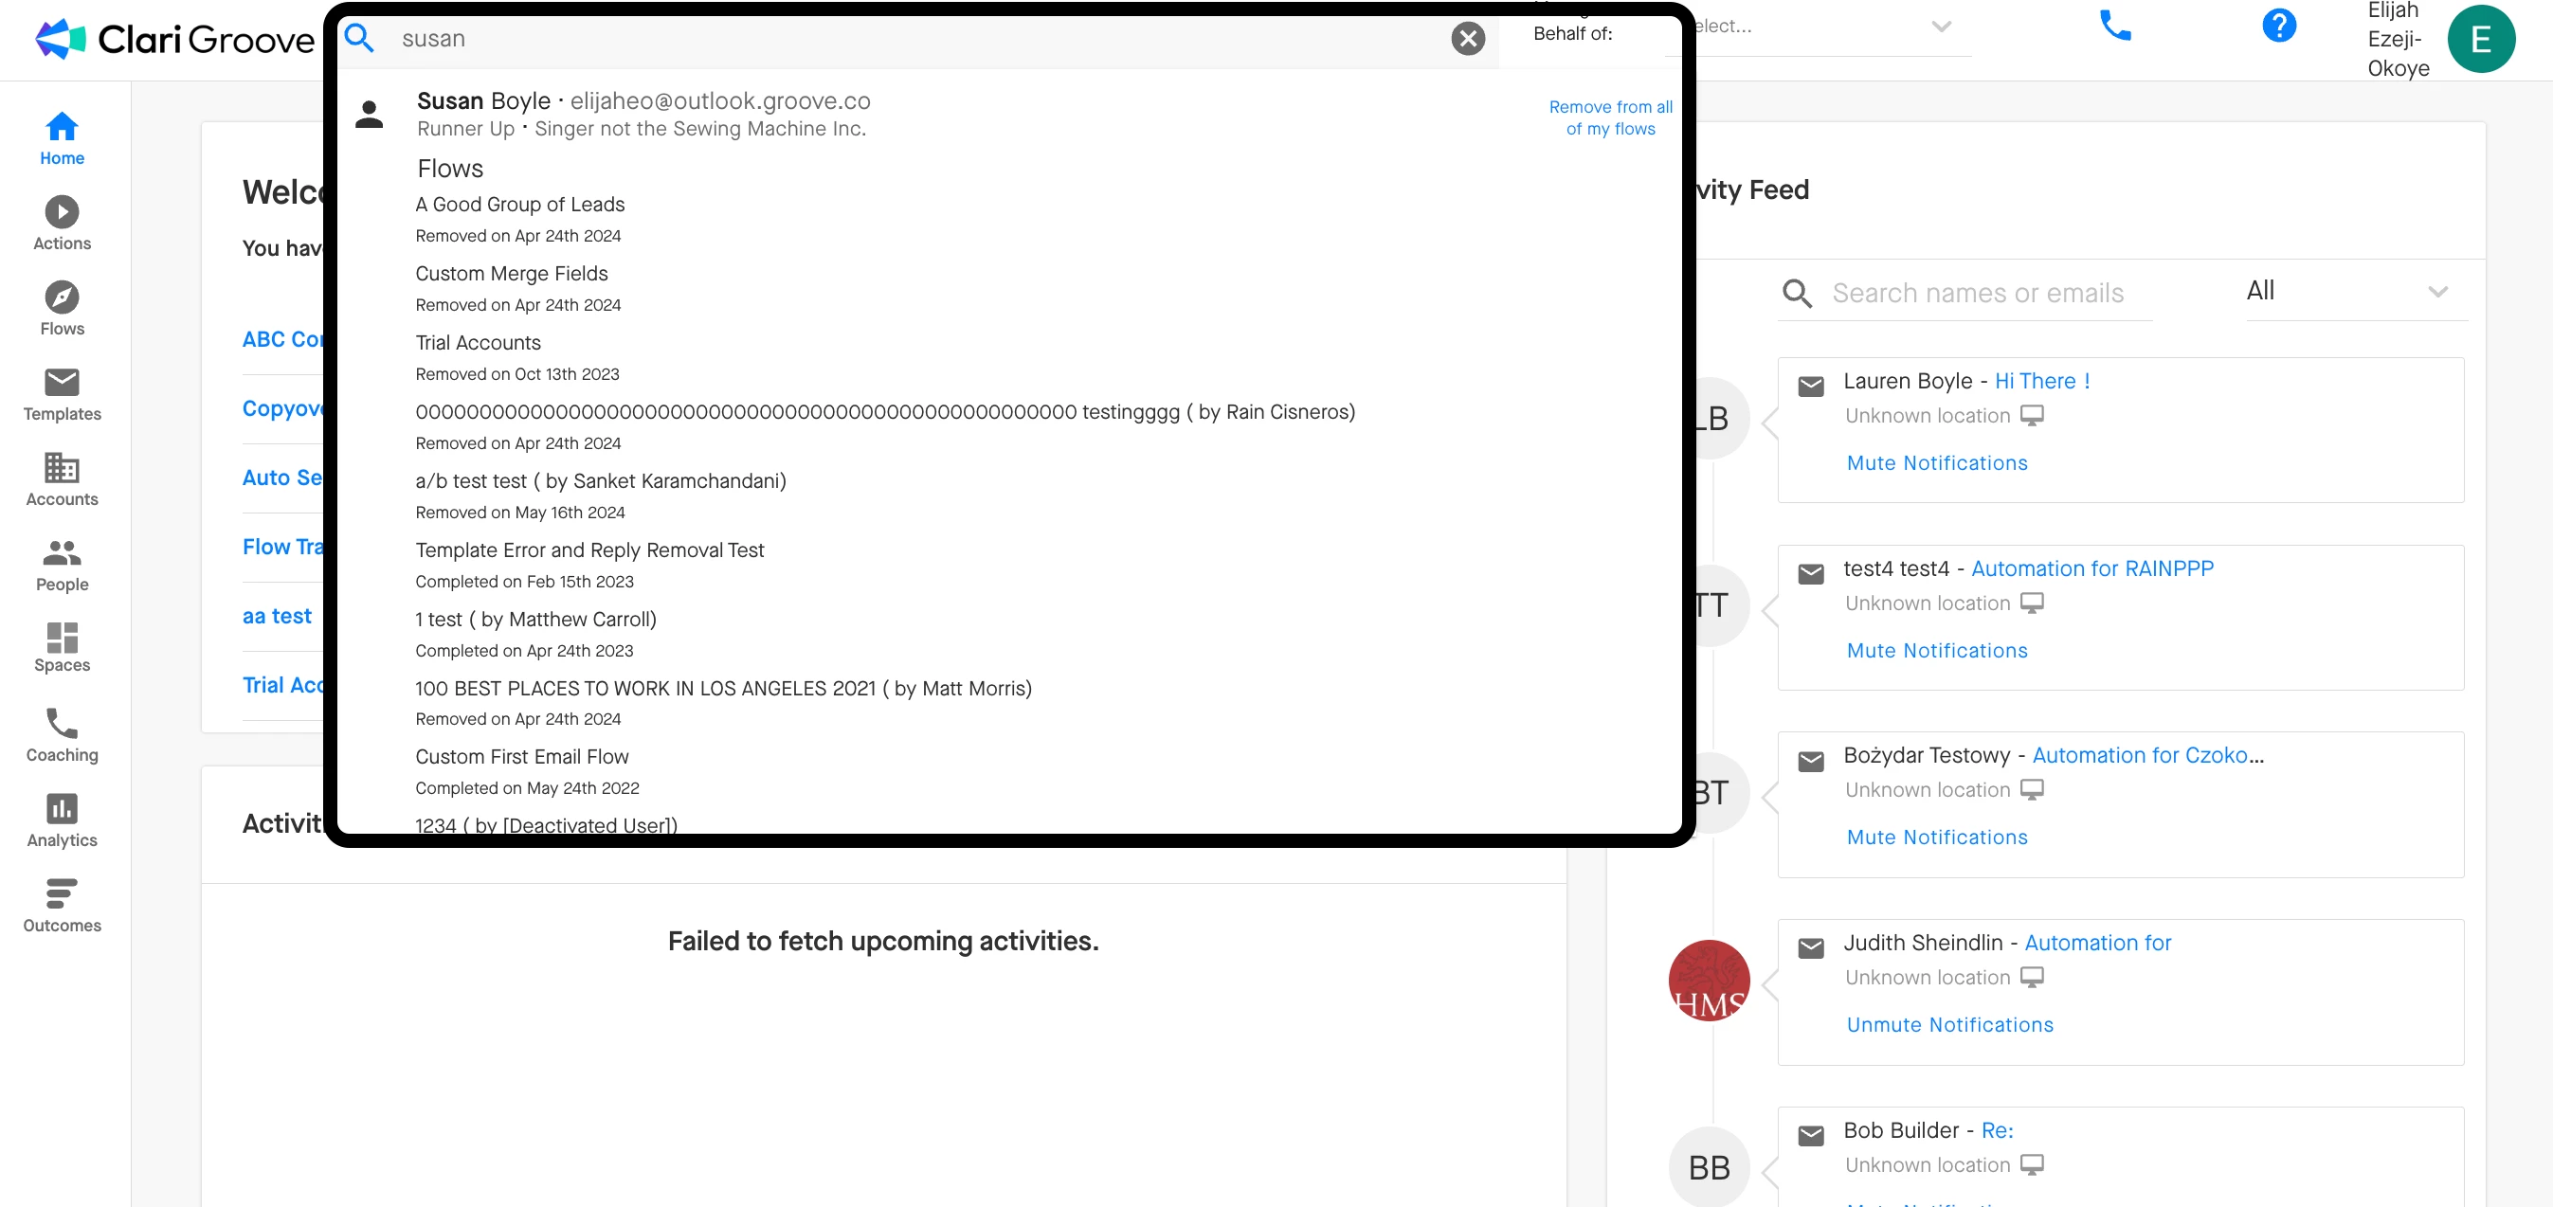Open the On Behalf of select dropdown

point(1823,27)
